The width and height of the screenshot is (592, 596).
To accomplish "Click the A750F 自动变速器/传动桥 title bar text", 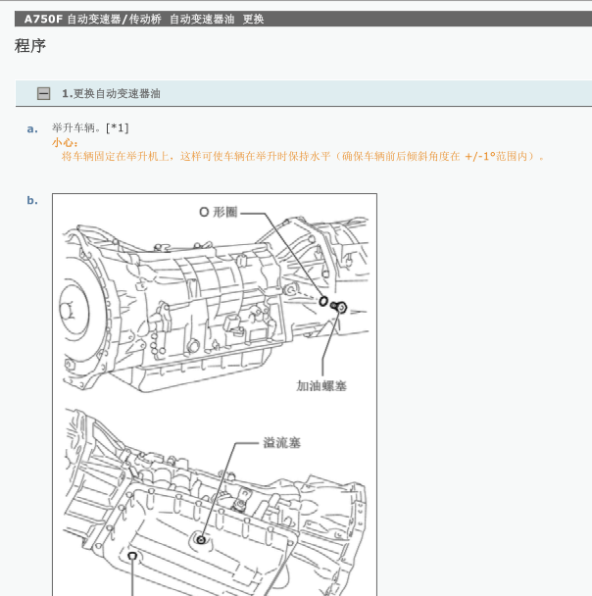I will tap(144, 19).
